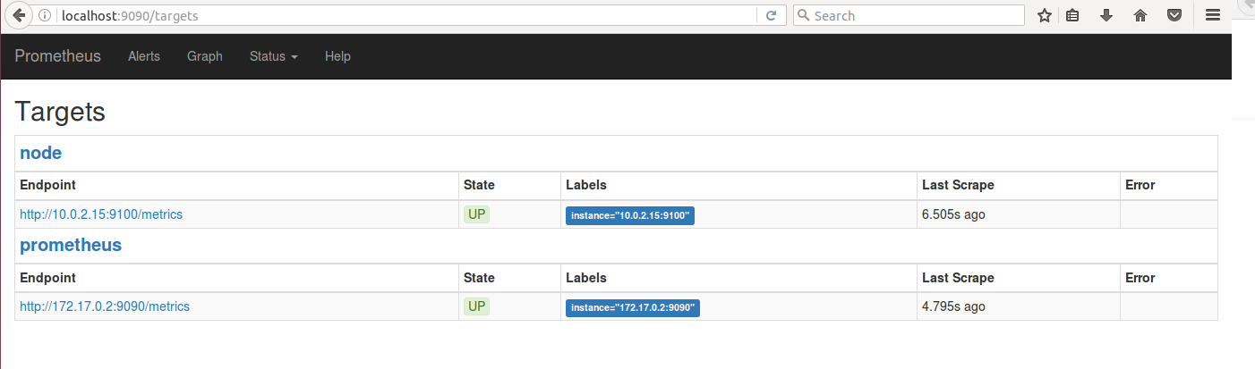Image resolution: width=1255 pixels, height=369 pixels.
Task: Open the Help navbar item
Action: click(x=337, y=56)
